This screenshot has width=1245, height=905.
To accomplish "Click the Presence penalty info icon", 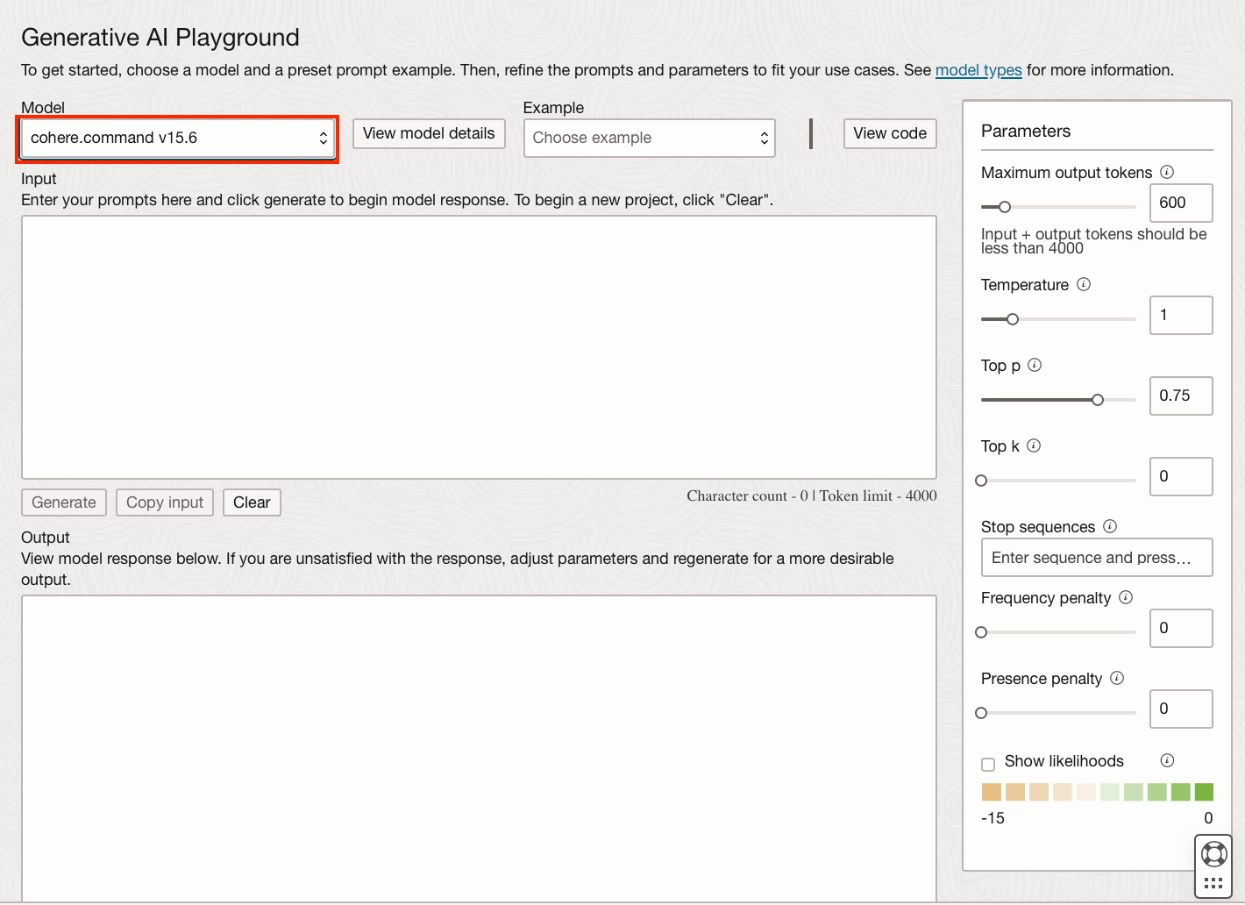I will 1117,678.
